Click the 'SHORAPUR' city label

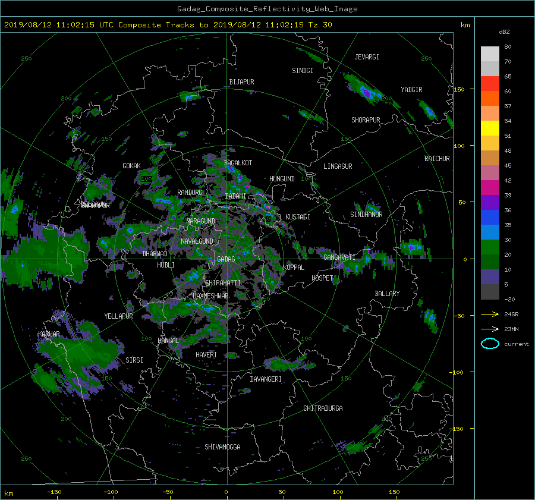(x=366, y=120)
